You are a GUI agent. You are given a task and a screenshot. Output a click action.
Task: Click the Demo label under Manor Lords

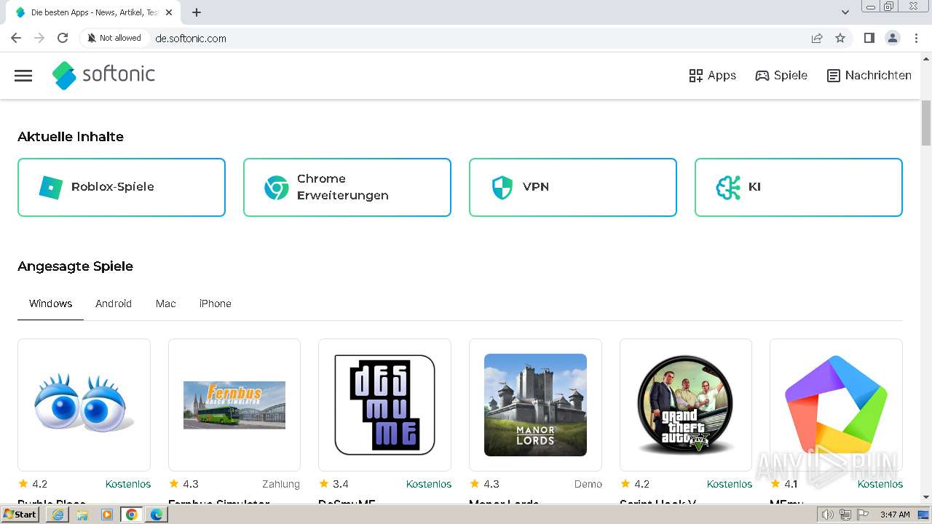click(x=588, y=484)
